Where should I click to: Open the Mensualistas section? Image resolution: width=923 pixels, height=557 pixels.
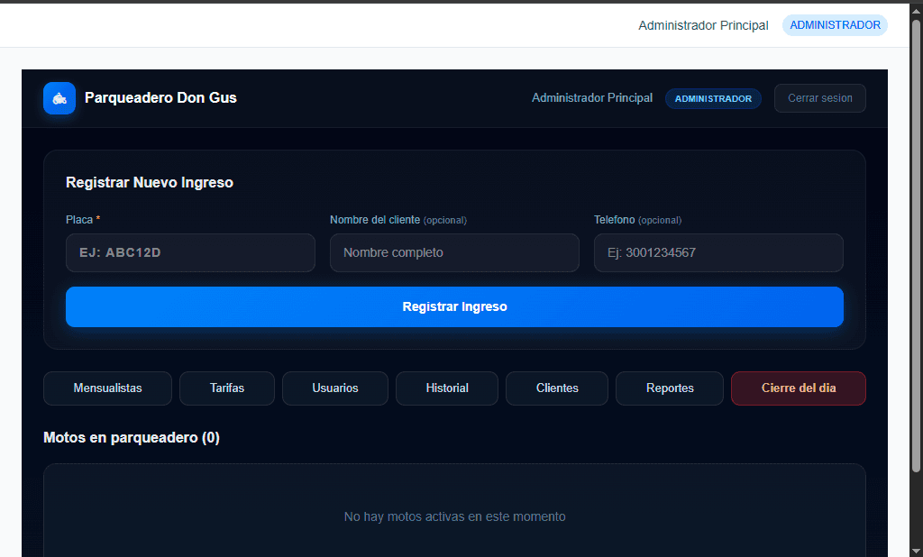coord(107,388)
